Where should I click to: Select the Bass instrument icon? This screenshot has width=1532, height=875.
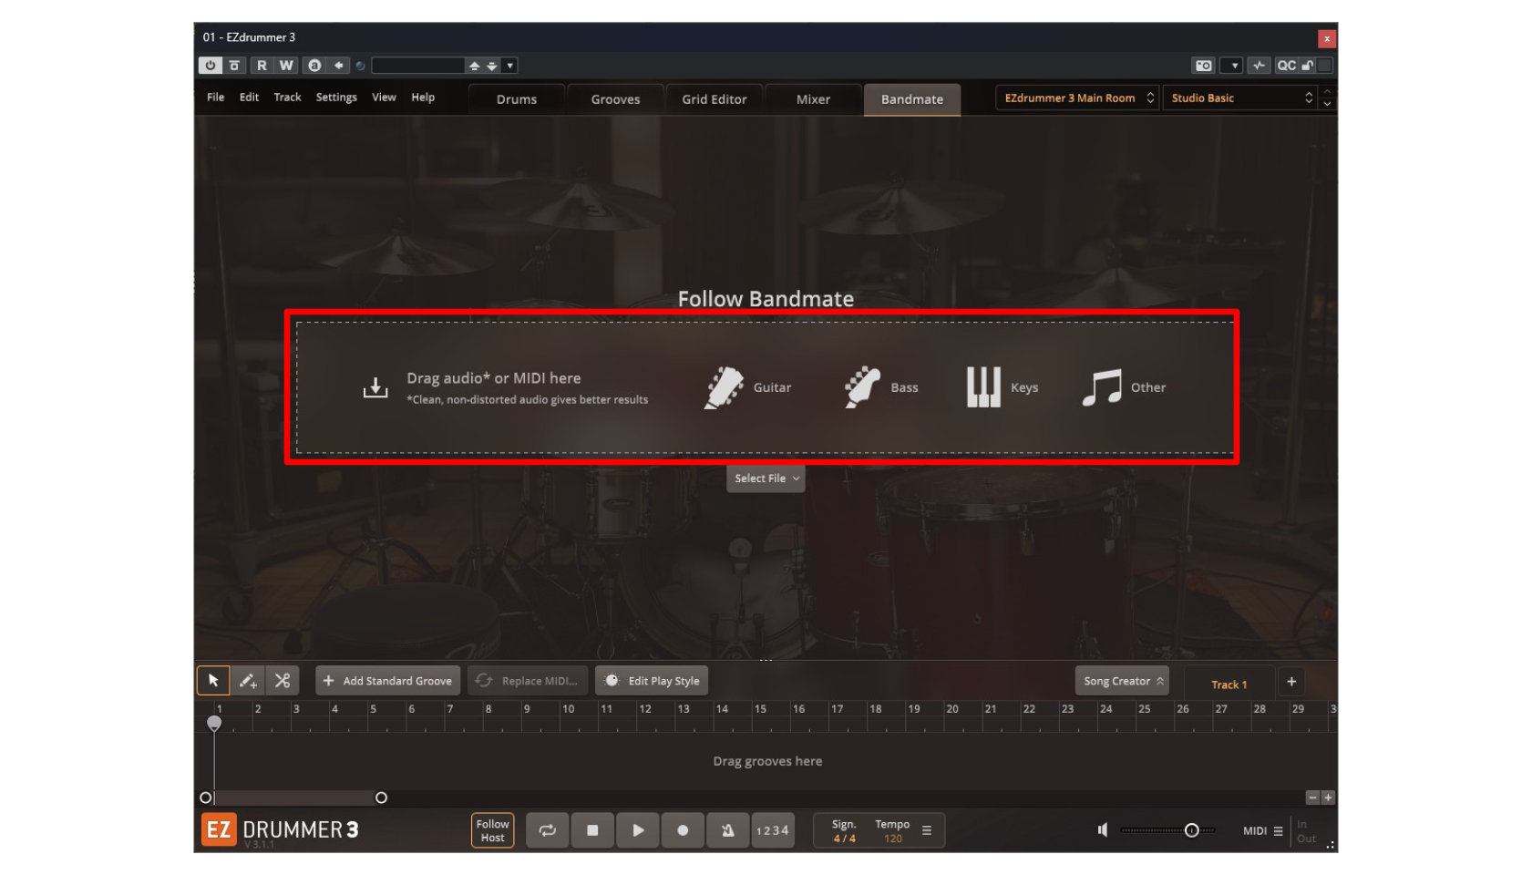pyautogui.click(x=861, y=387)
